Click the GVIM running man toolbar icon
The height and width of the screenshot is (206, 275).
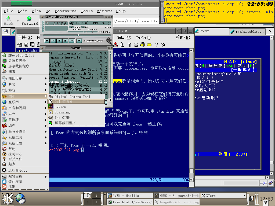coord(122,45)
